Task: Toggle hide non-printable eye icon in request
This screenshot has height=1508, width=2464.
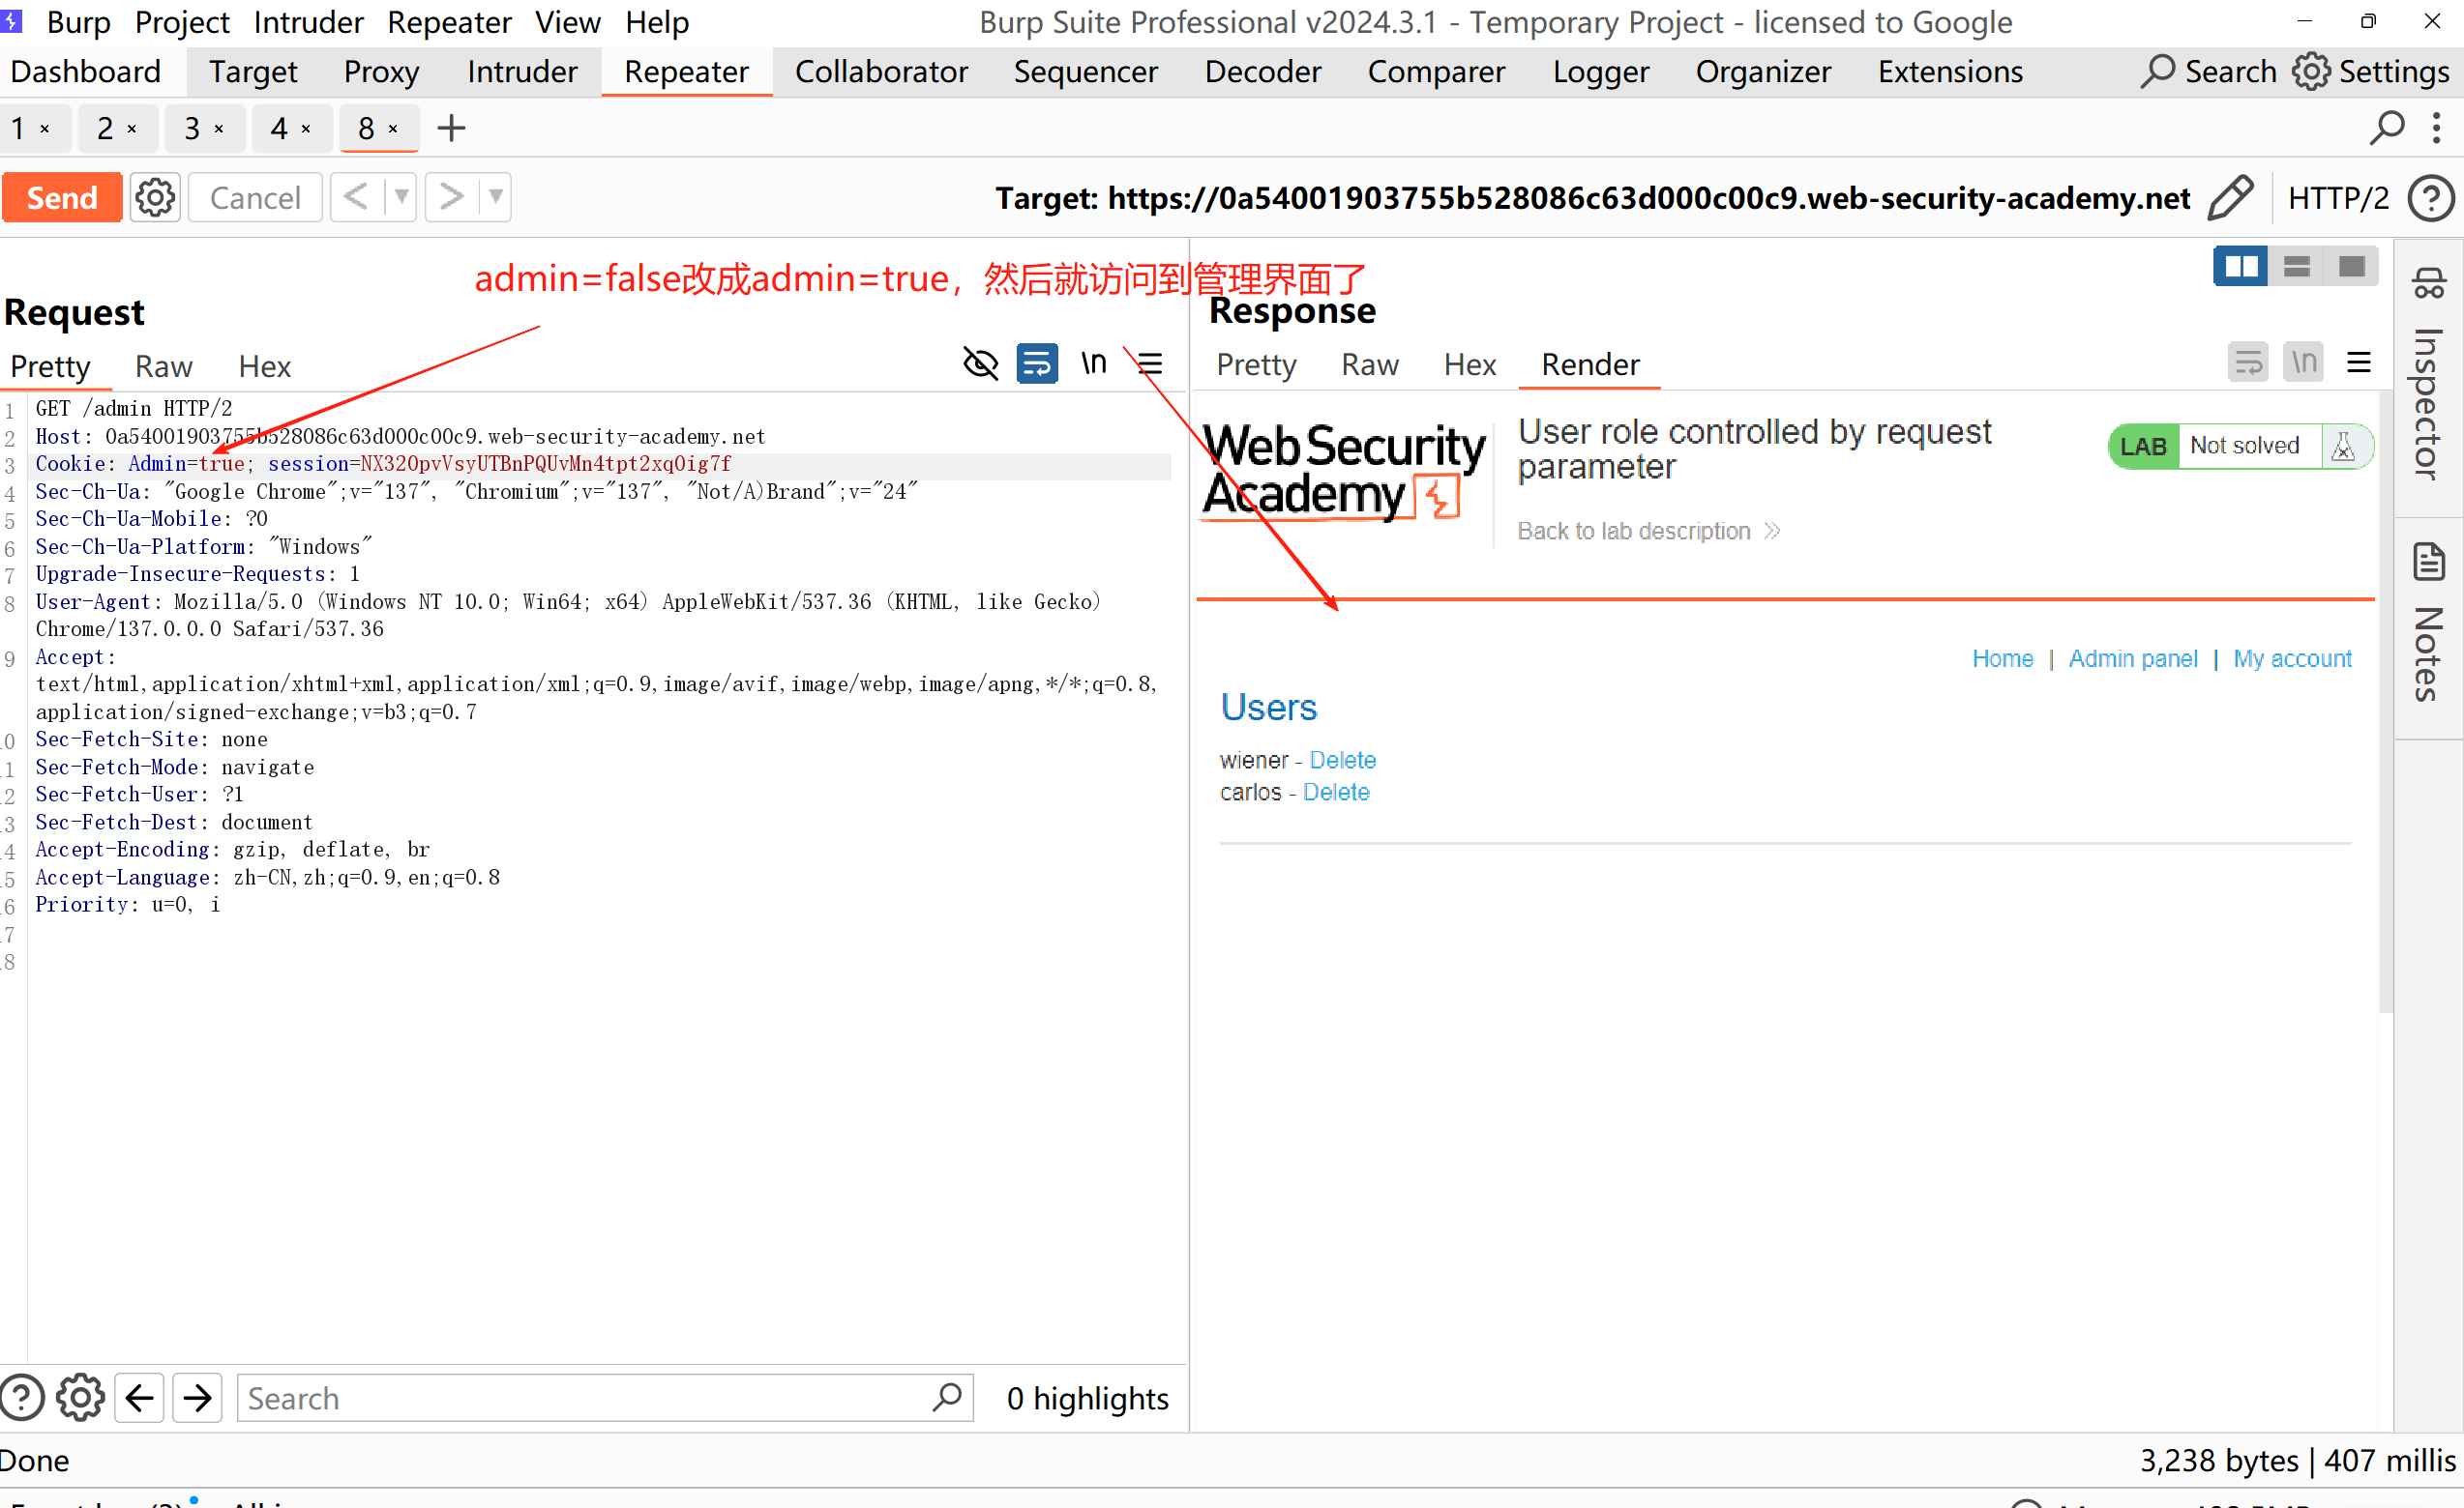Action: click(980, 363)
